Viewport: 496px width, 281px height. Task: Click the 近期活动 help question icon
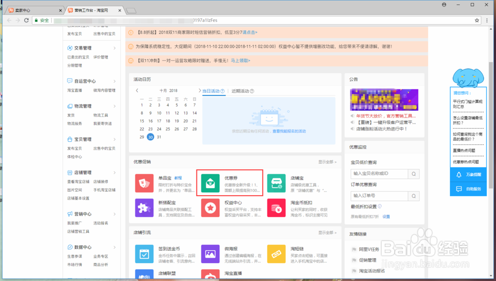(252, 91)
